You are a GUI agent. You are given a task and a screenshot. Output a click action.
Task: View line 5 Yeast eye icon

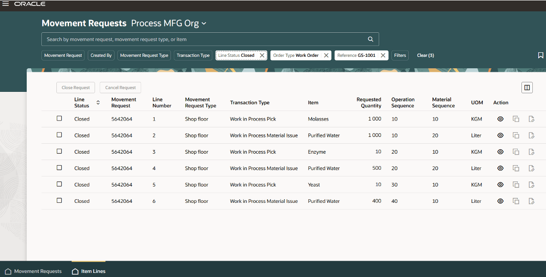tap(501, 185)
